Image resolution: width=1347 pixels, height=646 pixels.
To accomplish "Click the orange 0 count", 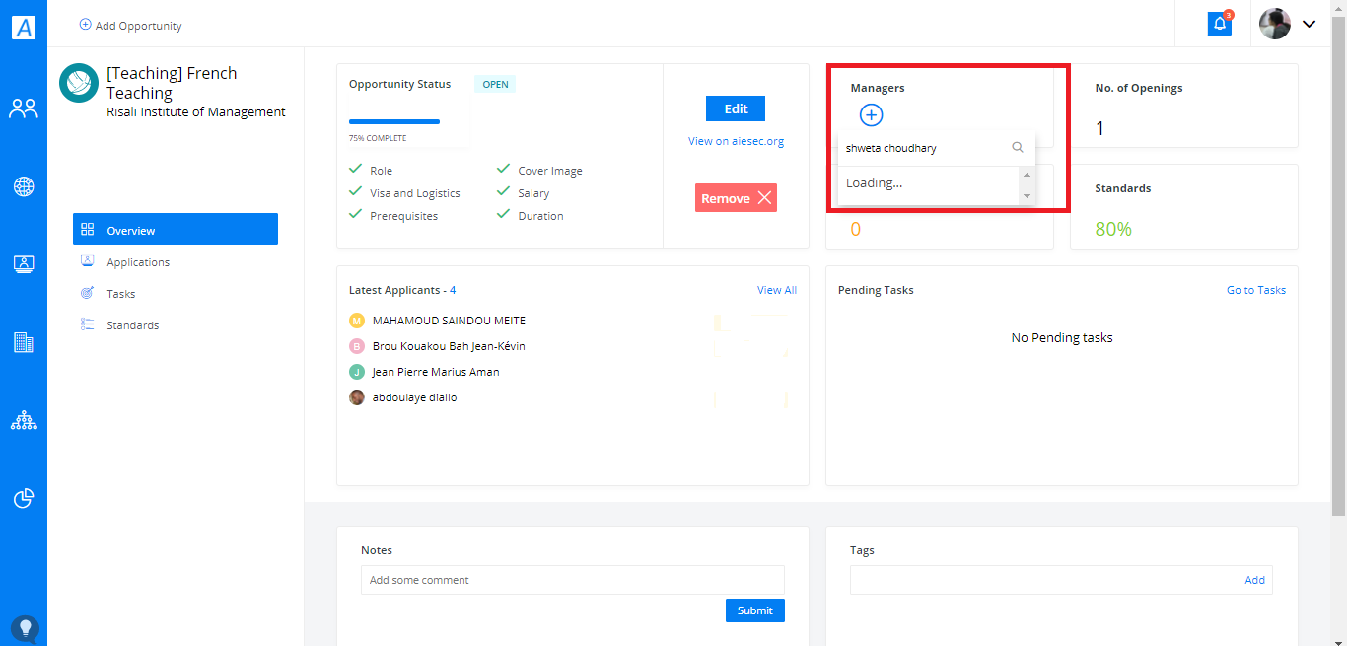I will pos(855,229).
